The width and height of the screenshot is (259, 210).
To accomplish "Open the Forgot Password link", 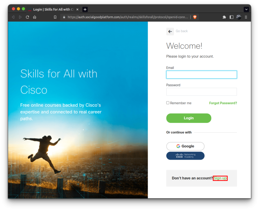I will pyautogui.click(x=223, y=103).
